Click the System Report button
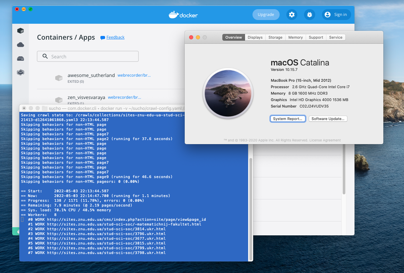This screenshot has width=404, height=273. 288,119
